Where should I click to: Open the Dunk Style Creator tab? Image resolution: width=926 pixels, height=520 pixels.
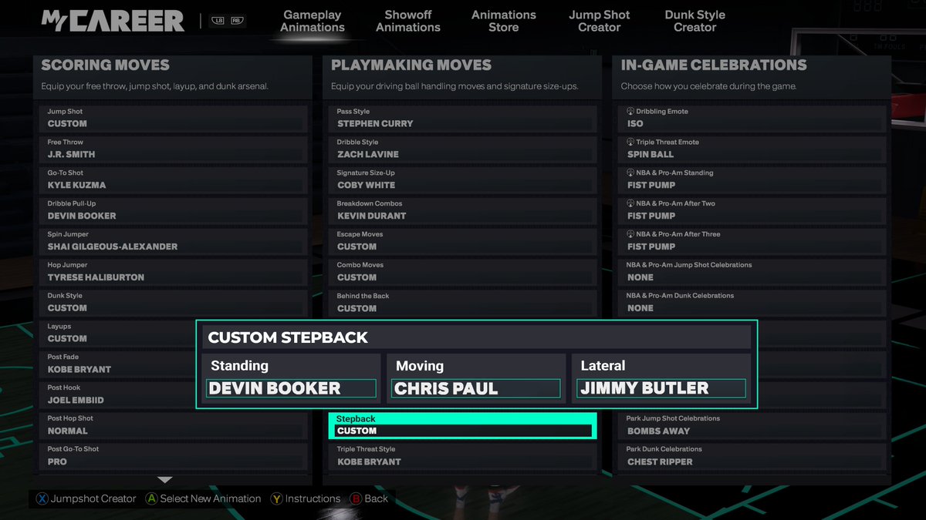[x=695, y=21]
